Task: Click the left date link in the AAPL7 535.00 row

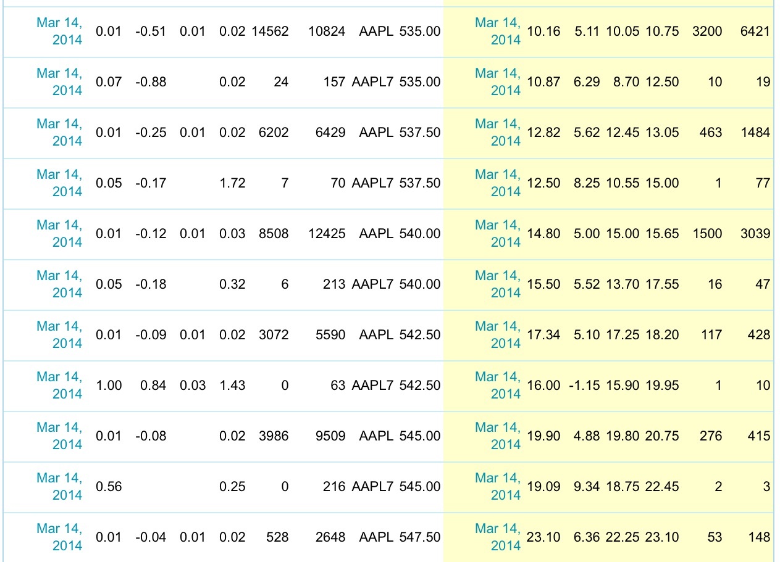Action: (x=59, y=81)
